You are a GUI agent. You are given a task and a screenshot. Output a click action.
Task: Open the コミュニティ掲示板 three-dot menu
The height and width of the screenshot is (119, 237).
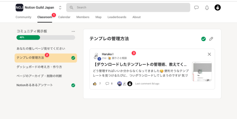(x=73, y=31)
